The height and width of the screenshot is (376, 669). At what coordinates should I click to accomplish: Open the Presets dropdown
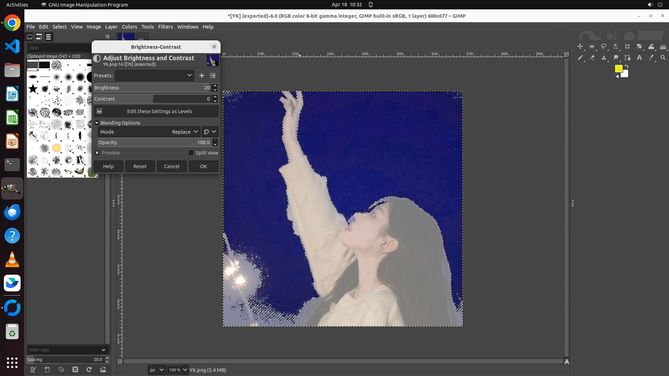[154, 76]
